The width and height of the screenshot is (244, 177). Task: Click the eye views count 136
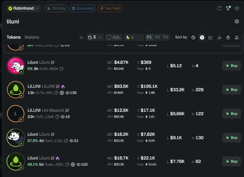pos(71,93)
